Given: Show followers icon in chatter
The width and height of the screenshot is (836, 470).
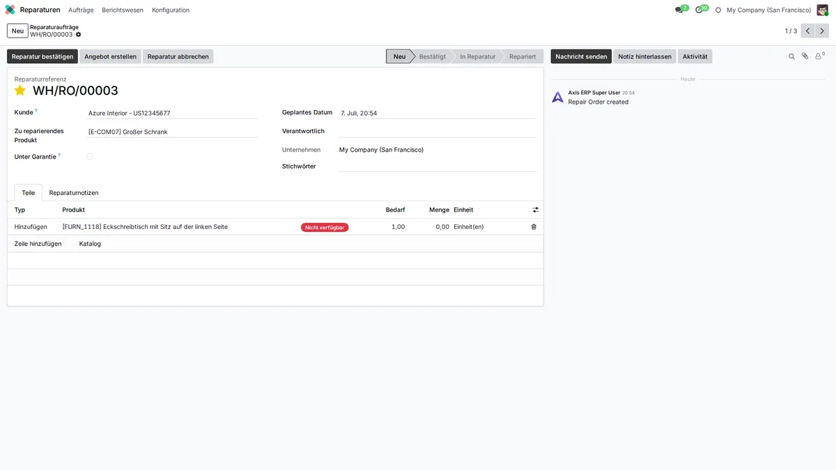Looking at the screenshot, I should click(x=819, y=56).
